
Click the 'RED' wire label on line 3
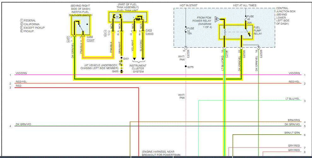(19, 86)
